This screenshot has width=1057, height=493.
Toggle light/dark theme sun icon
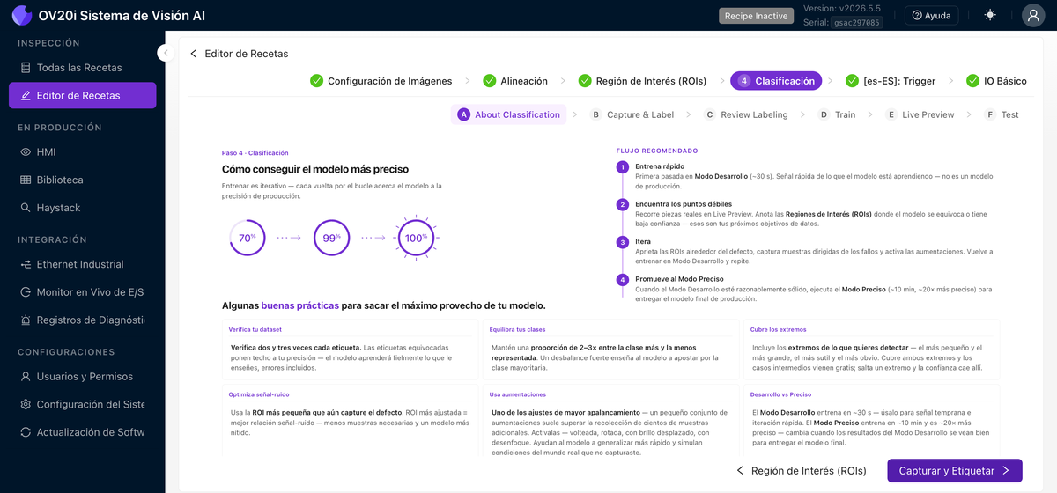(x=991, y=15)
